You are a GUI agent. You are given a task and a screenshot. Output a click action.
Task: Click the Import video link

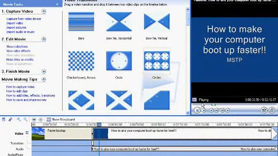click(x=14, y=23)
